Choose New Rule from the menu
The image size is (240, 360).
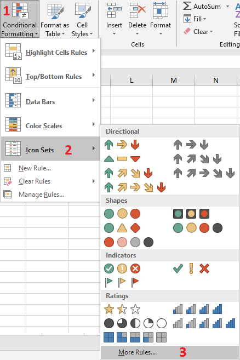50,168
